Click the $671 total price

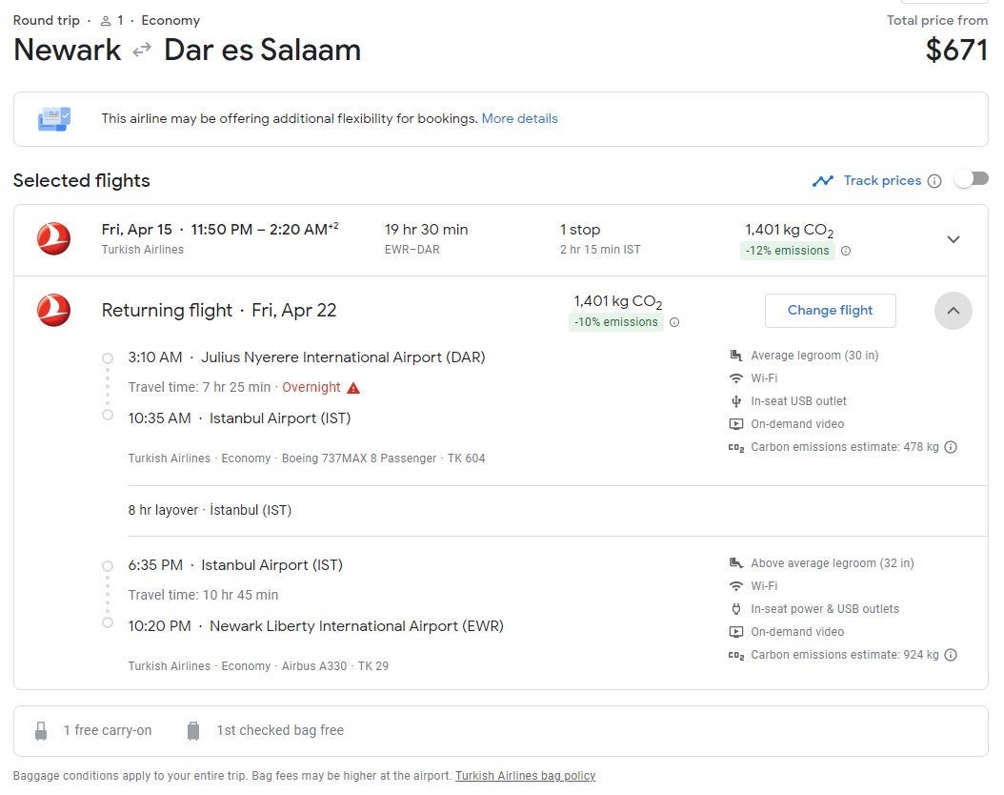956,50
